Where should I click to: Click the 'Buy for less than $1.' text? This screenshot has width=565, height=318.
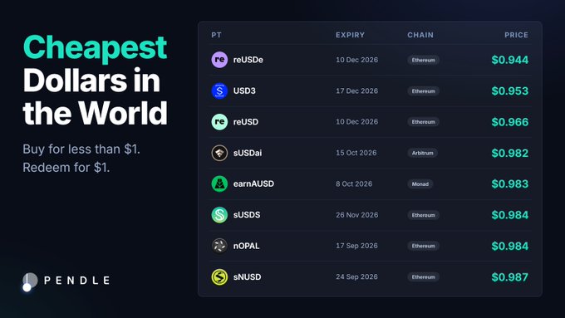point(81,149)
